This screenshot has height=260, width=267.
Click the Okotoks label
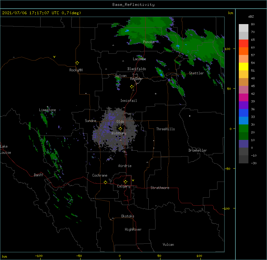coord(128,216)
